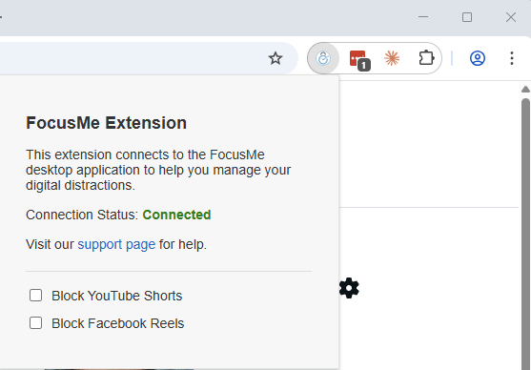Image resolution: width=531 pixels, height=370 pixels.
Task: Bookmark this page with the star icon
Action: click(x=276, y=58)
